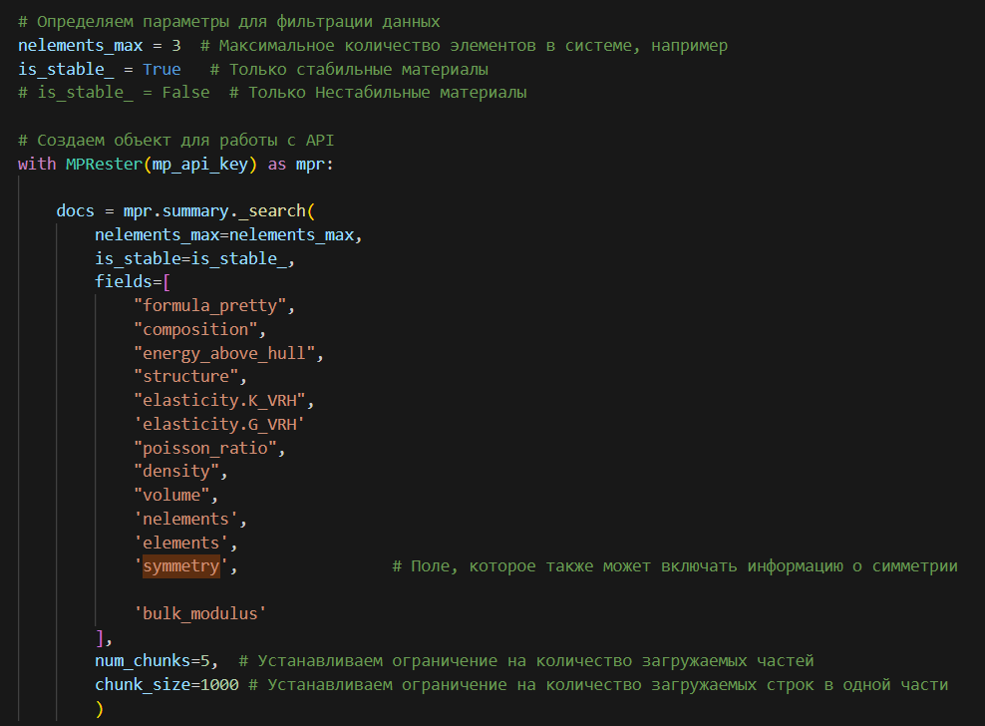Click the 'as mpr:' clause

(x=301, y=165)
